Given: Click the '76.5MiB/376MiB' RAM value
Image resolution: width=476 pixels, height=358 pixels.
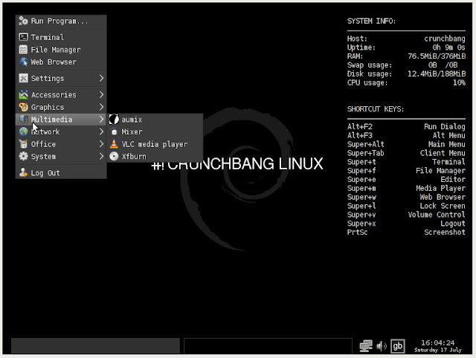Looking at the screenshot, I should pos(437,56).
